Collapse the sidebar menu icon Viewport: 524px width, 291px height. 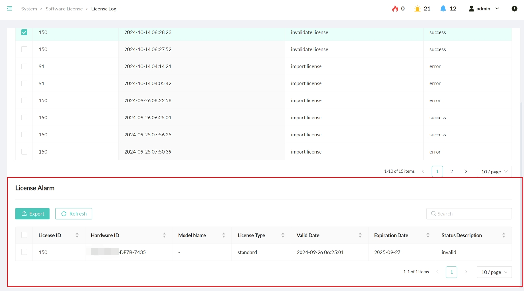[x=10, y=9]
